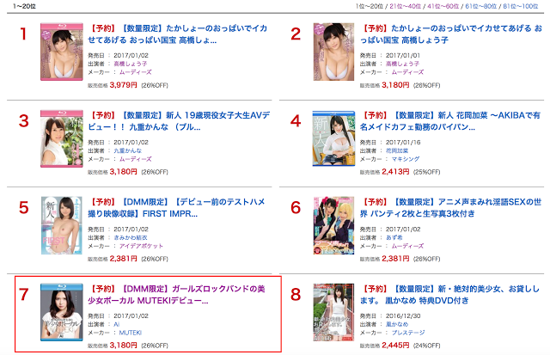Go to the 41位~60位 ranking page
The width and height of the screenshot is (550, 355).
[x=443, y=6]
